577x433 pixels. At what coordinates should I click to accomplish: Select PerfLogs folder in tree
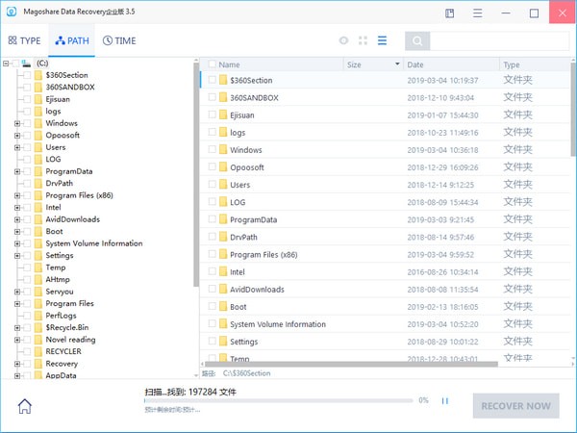point(62,316)
